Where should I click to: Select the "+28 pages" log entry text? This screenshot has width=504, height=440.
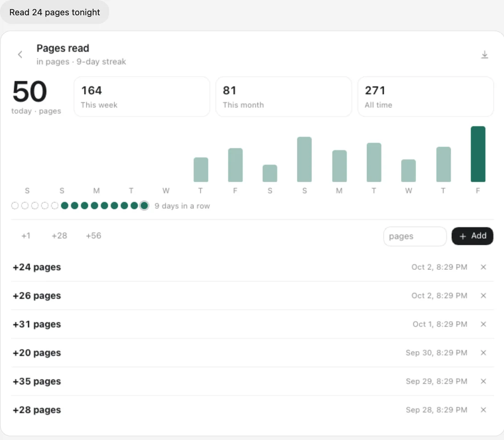pyautogui.click(x=37, y=410)
